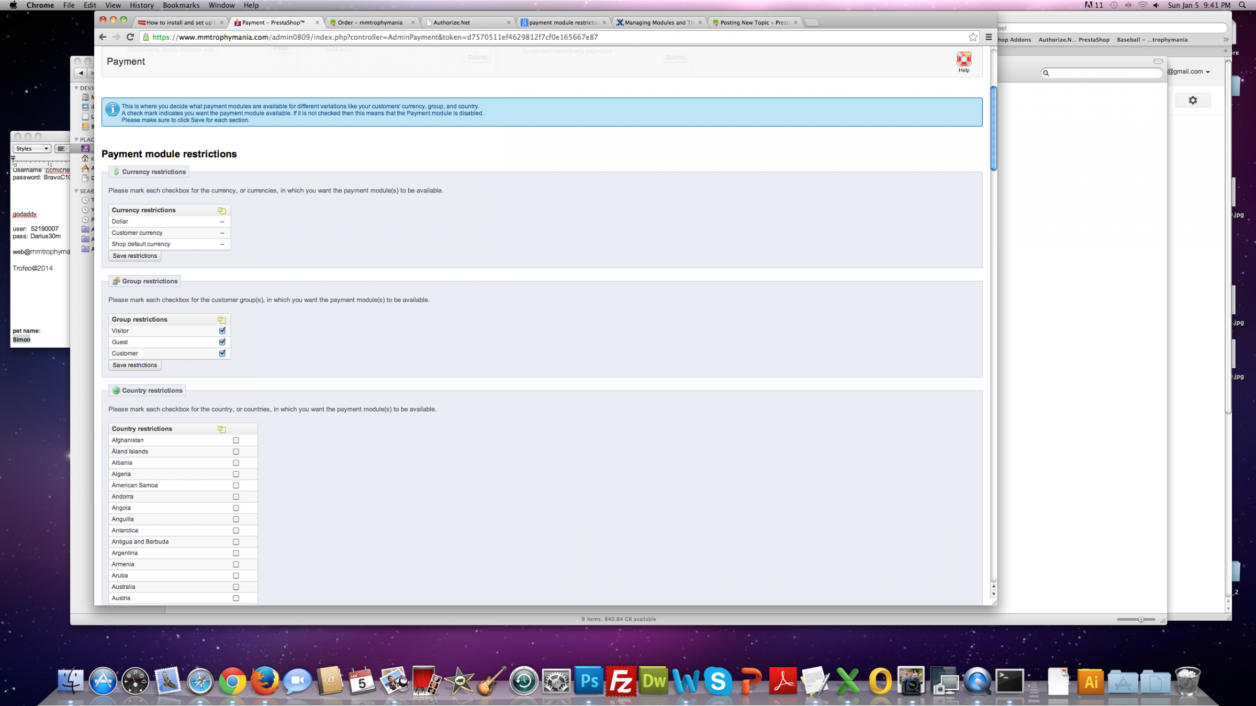
Task: Click Country restrictions select-all icon
Action: coord(221,429)
